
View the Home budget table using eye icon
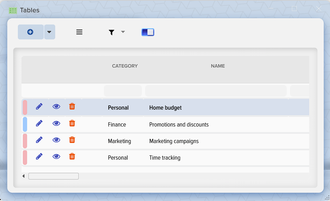56,106
